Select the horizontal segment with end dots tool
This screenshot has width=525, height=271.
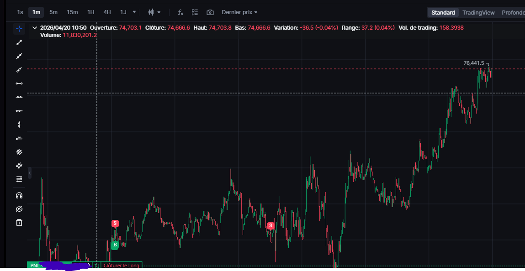pyautogui.click(x=19, y=83)
